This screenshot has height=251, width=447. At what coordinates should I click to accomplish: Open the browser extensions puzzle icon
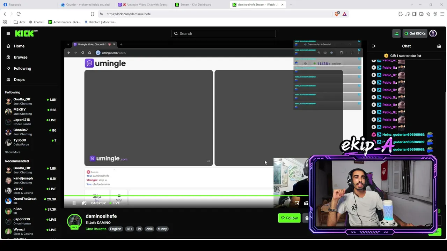click(401, 14)
